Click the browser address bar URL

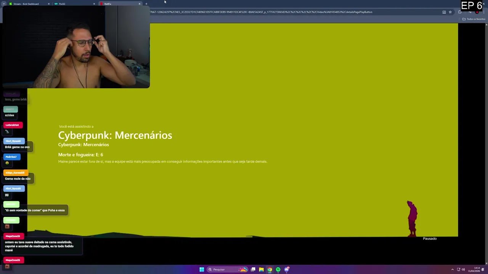pyautogui.click(x=261, y=12)
